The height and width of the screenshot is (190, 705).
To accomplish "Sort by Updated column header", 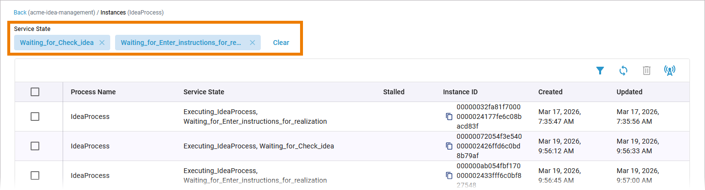I will tap(629, 92).
